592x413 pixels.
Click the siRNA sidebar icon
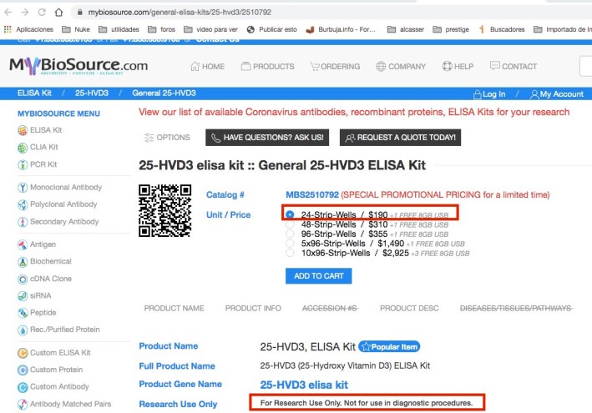pyautogui.click(x=23, y=295)
